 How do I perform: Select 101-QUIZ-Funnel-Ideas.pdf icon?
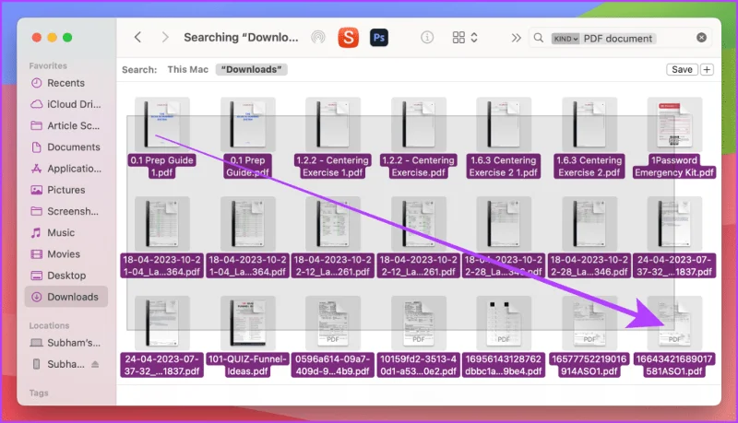tap(247, 323)
